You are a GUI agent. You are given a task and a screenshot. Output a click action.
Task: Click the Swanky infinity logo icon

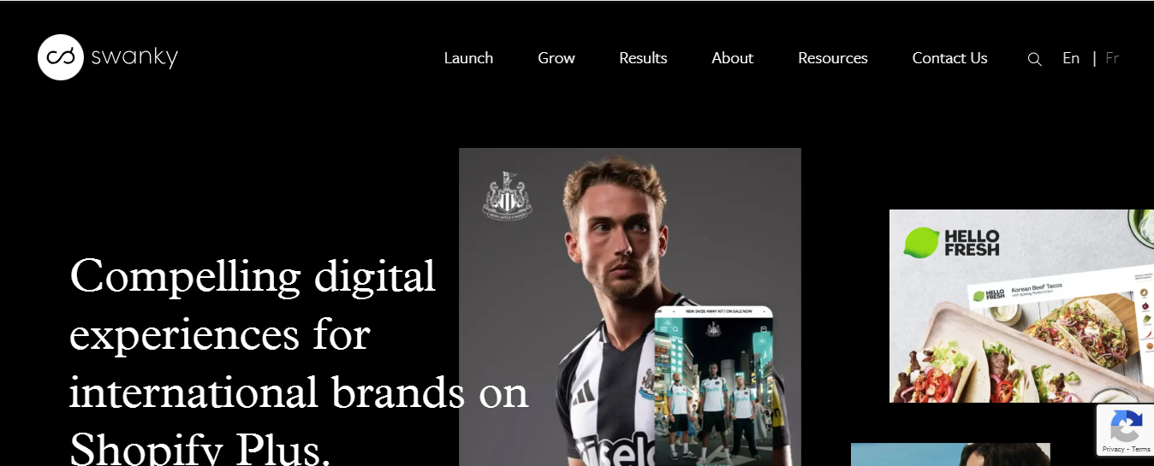[x=61, y=57]
